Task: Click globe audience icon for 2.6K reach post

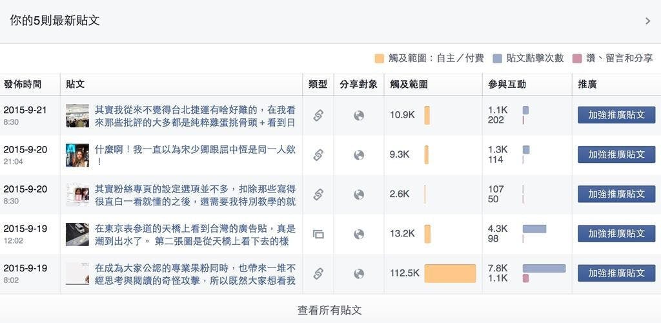Action: pos(359,194)
